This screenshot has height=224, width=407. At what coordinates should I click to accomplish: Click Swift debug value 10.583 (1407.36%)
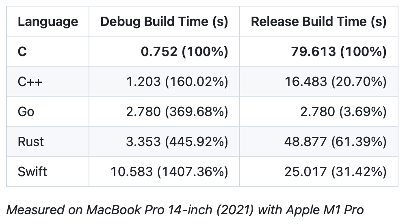(x=169, y=172)
